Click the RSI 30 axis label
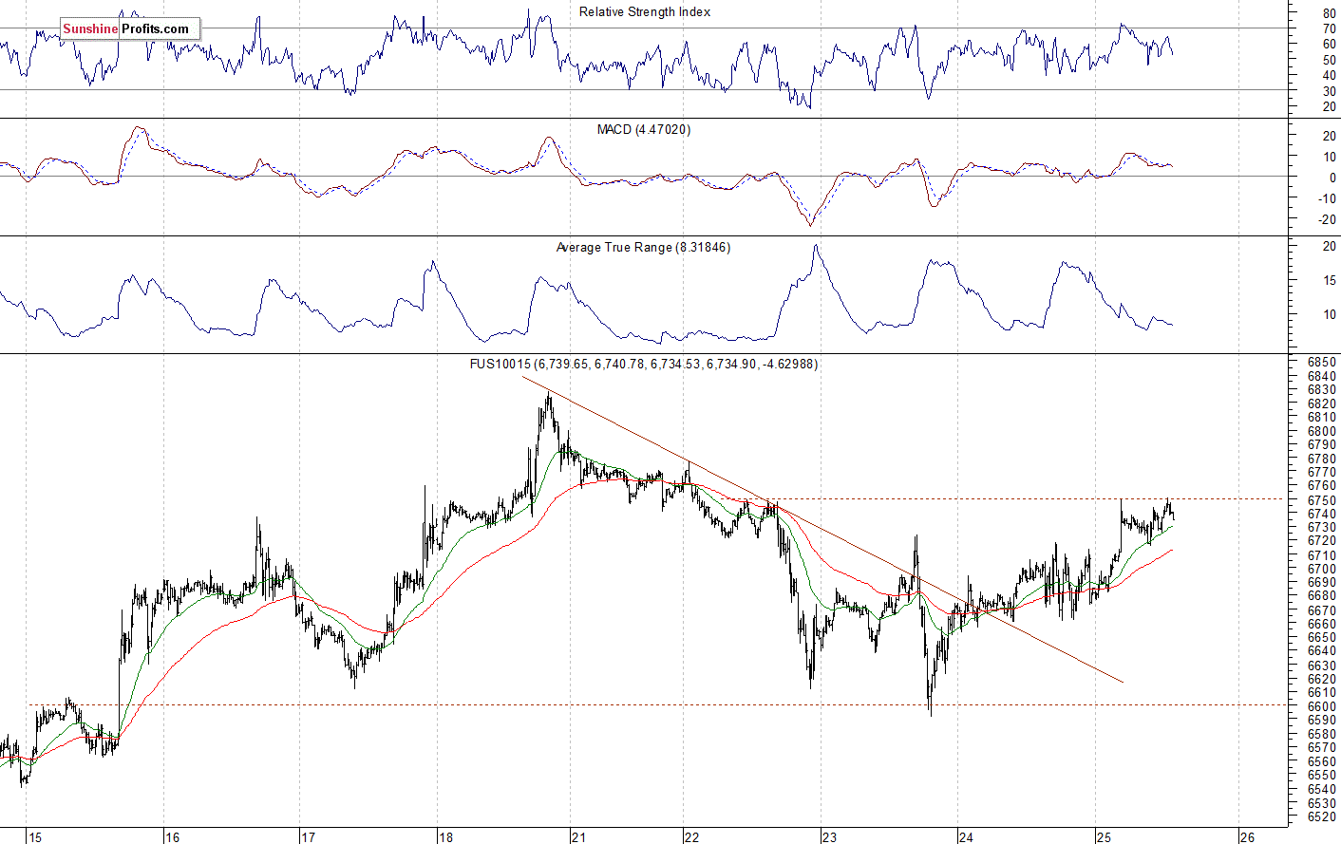The height and width of the screenshot is (844, 1341). coord(1330,91)
